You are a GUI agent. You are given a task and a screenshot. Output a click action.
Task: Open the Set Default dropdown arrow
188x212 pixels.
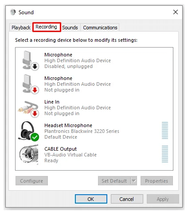[x=134, y=180]
